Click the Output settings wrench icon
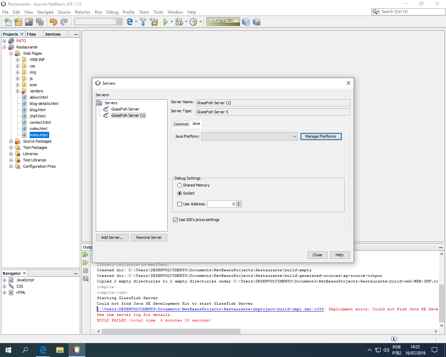 (86, 279)
